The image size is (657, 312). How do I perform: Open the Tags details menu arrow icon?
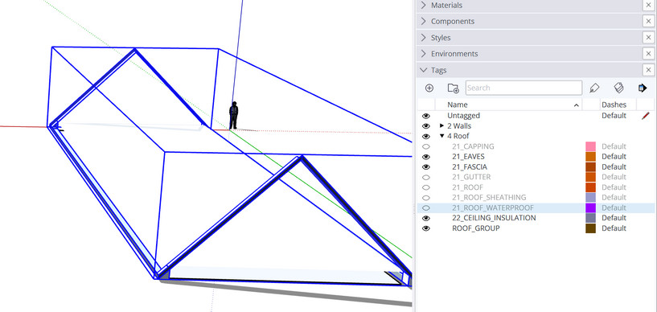pyautogui.click(x=643, y=88)
